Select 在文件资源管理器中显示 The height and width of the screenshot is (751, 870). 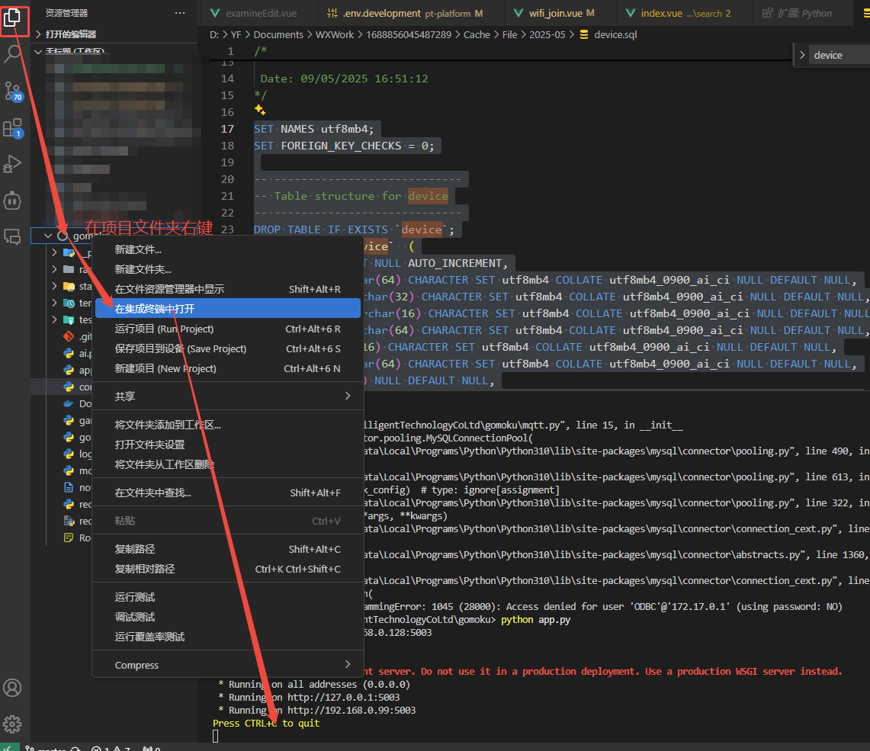click(x=227, y=289)
